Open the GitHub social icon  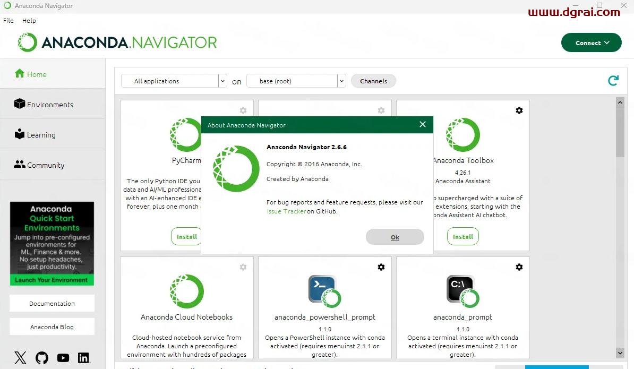point(42,358)
